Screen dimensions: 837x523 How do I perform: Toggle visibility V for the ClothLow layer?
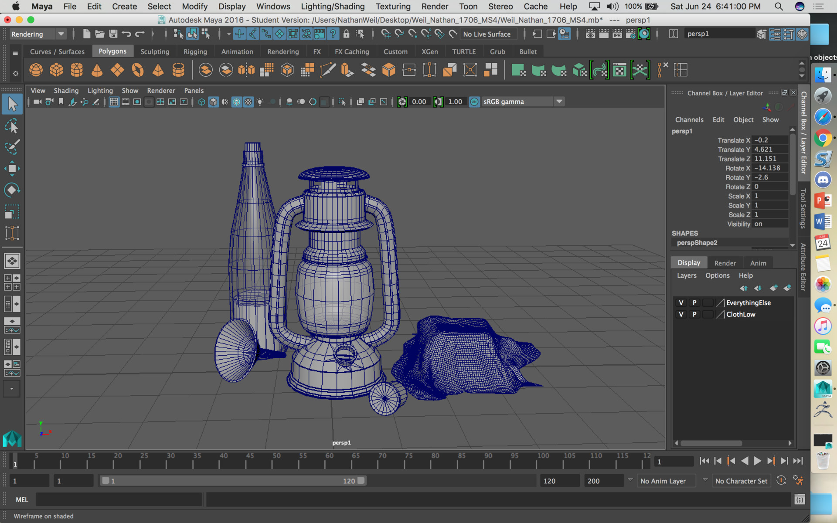pos(680,314)
